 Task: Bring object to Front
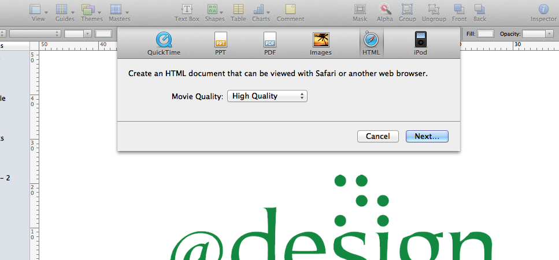(x=459, y=13)
